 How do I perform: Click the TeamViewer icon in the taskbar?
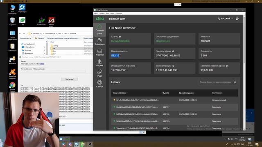pos(77,144)
